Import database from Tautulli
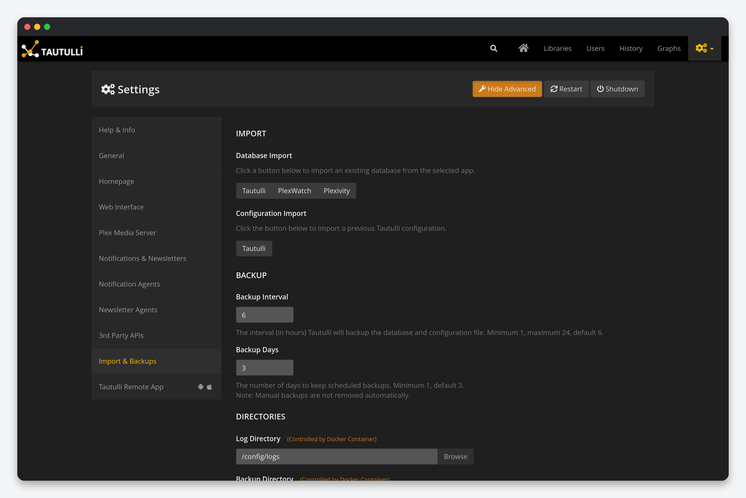Image resolution: width=746 pixels, height=498 pixels. pyautogui.click(x=254, y=191)
